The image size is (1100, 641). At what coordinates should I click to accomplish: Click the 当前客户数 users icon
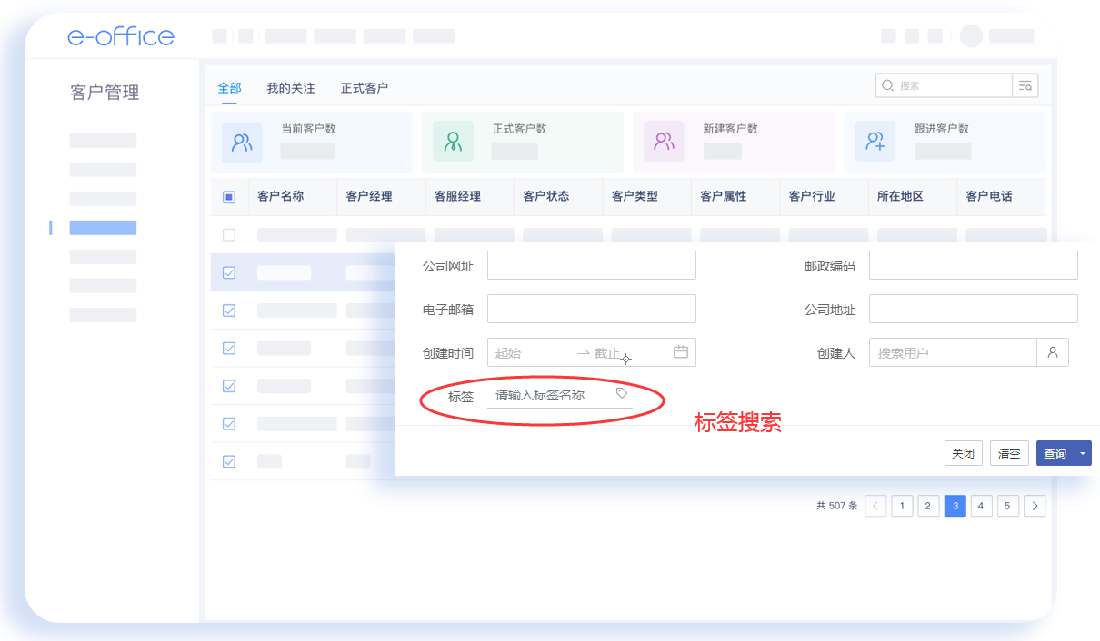(x=242, y=143)
